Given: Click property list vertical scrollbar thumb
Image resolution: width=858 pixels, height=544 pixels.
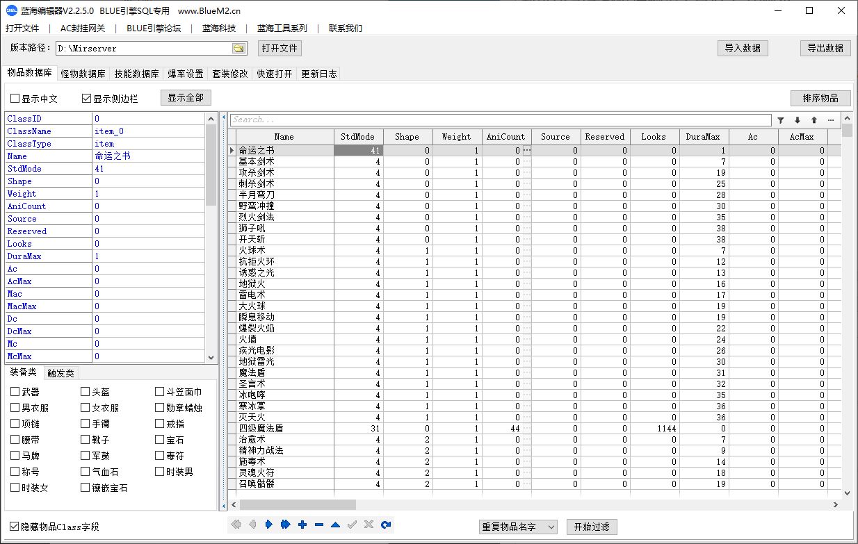Looking at the screenshot, I should 211,165.
